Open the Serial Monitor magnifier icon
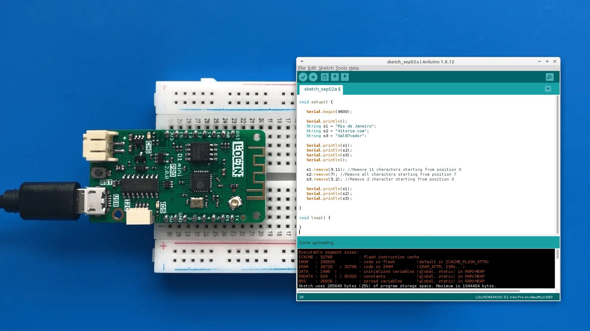The image size is (590, 331). pos(550,77)
